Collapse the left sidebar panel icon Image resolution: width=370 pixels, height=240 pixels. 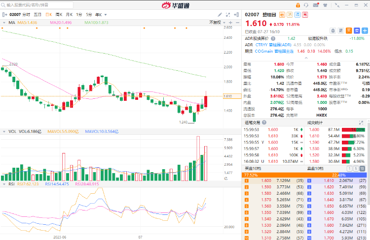point(4,15)
